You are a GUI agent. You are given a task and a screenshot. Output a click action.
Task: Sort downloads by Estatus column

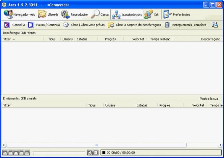[x=86, y=39]
